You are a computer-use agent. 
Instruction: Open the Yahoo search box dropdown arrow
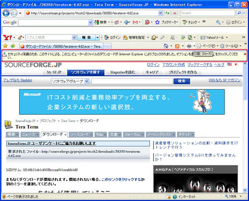click(x=74, y=38)
